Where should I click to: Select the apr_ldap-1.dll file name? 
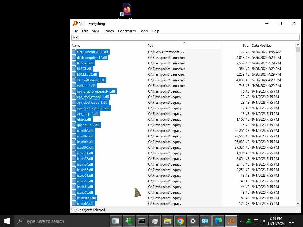tap(88, 114)
